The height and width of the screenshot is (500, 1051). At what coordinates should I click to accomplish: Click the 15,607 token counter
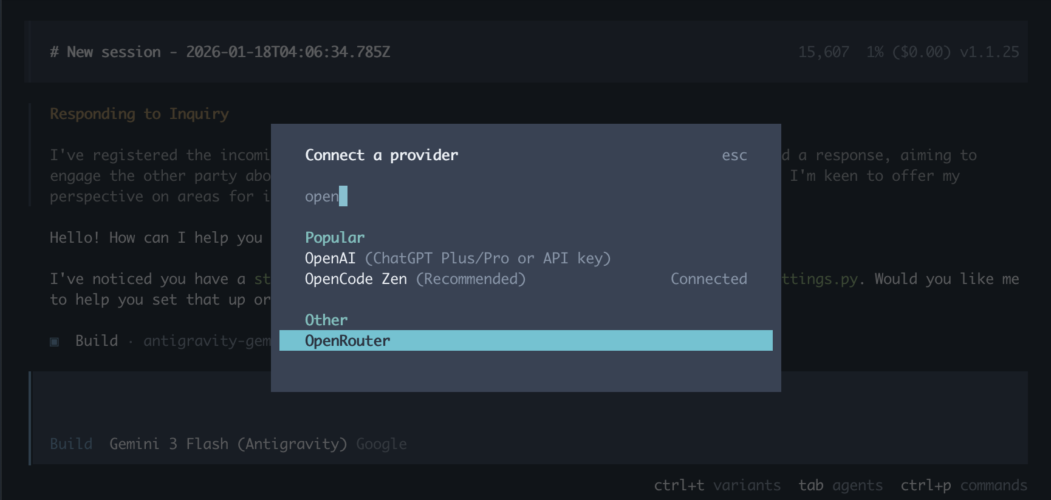[x=824, y=52]
